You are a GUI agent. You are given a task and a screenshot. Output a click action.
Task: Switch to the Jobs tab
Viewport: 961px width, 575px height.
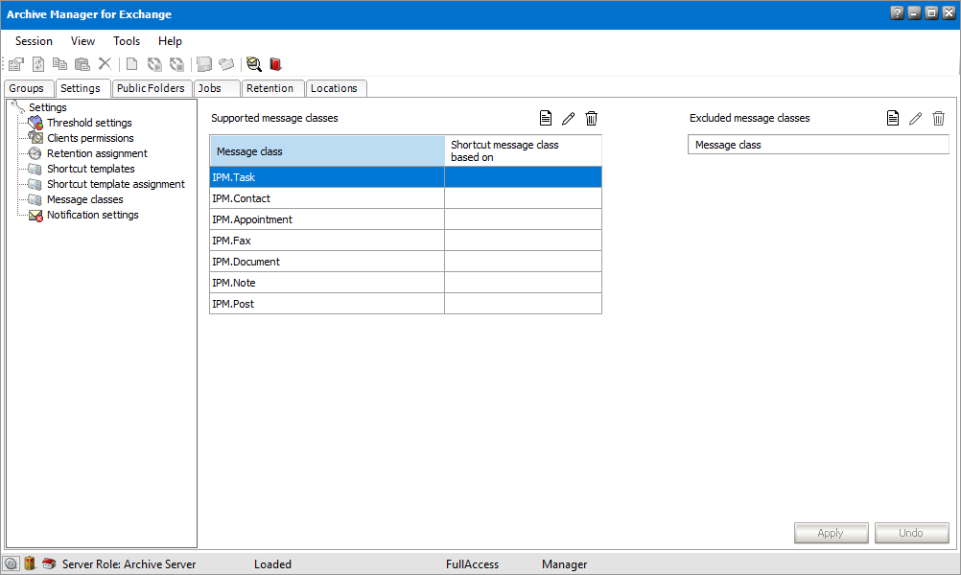217,88
